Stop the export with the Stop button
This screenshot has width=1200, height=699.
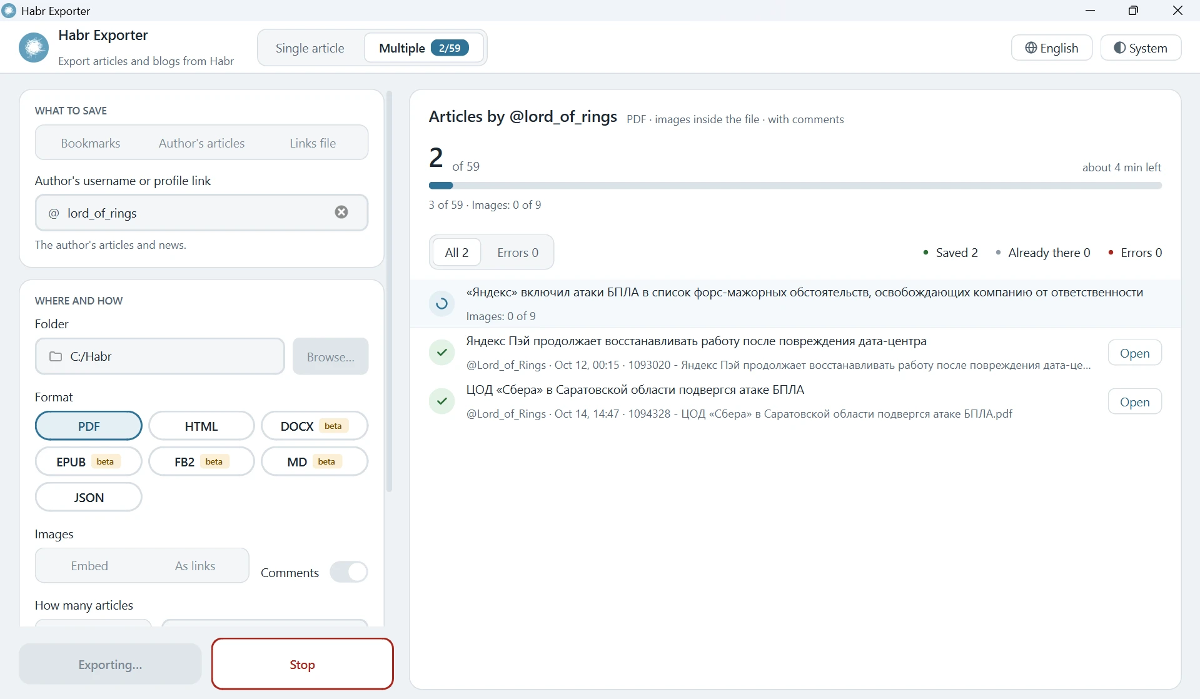(x=303, y=665)
